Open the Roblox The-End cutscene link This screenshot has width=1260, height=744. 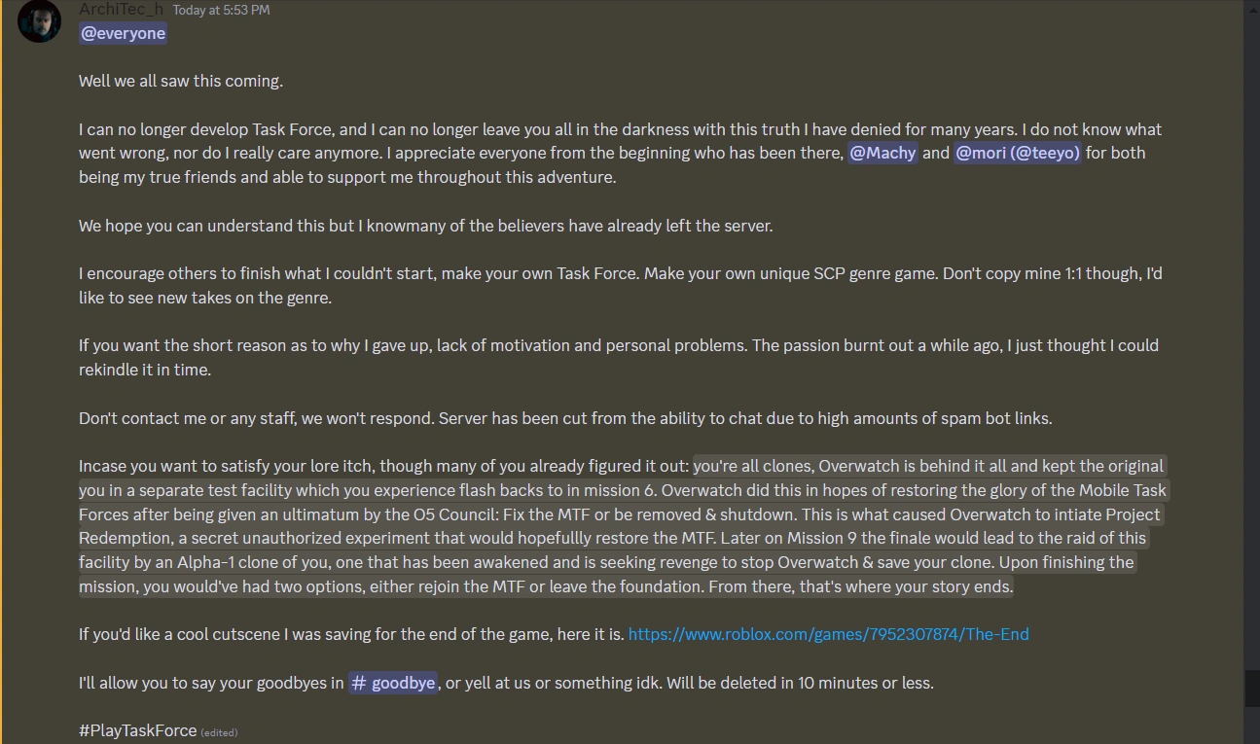click(828, 633)
